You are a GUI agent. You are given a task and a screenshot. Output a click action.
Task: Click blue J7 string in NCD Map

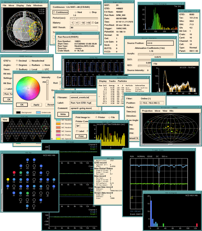tap(41, 200)
